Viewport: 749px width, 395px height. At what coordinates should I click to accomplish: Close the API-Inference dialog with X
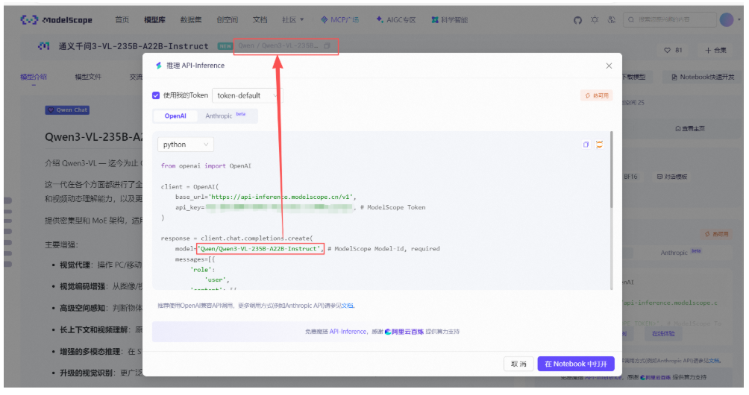pos(609,66)
